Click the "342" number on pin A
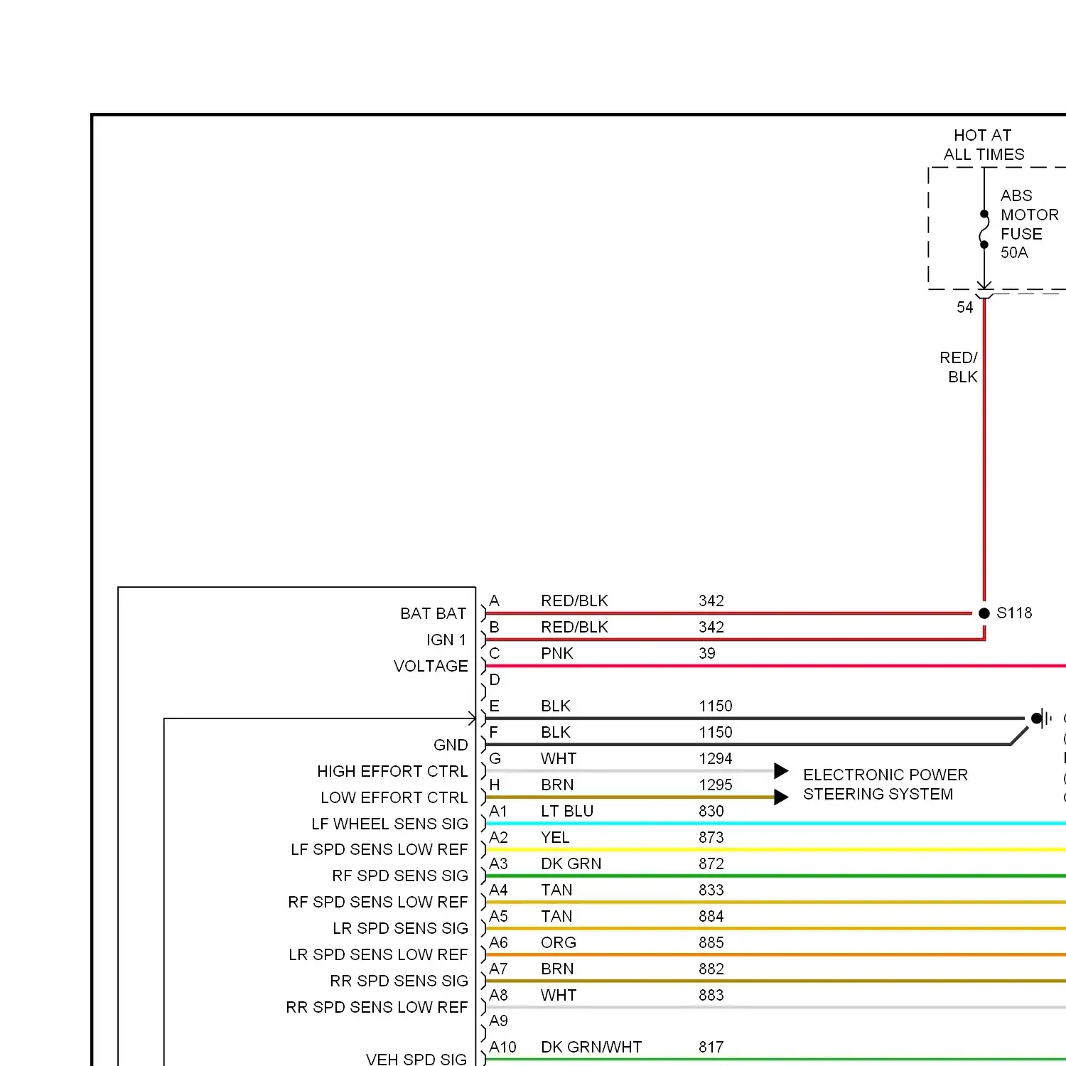 pos(711,601)
